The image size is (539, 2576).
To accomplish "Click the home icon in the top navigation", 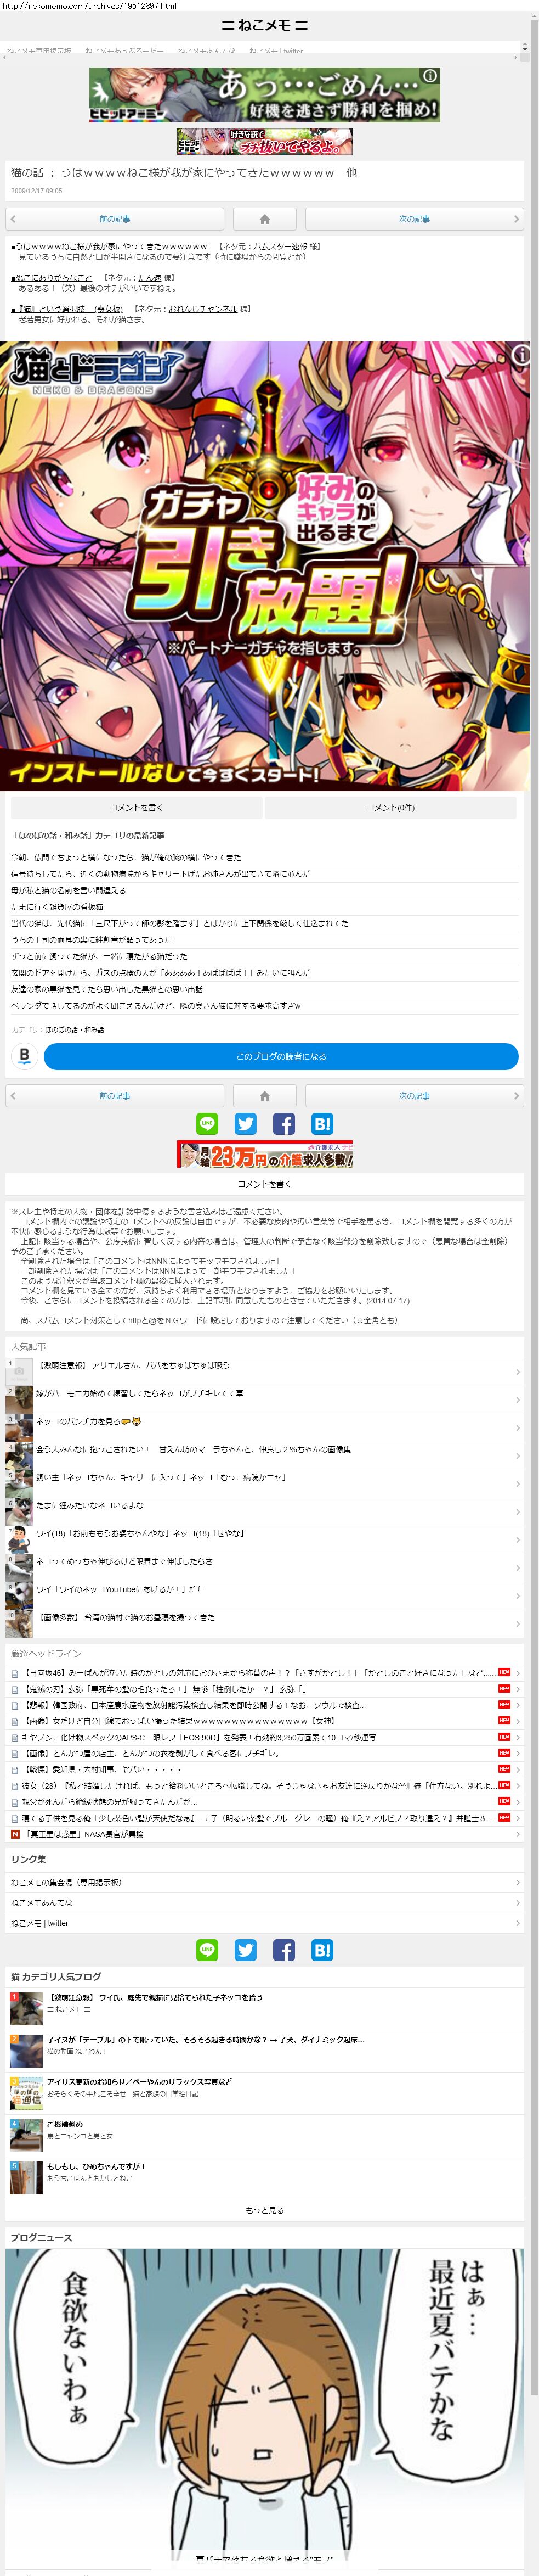I will (264, 219).
